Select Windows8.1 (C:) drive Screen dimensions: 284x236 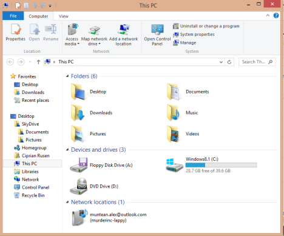[211, 165]
